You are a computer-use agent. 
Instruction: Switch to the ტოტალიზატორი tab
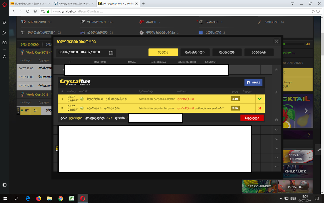pyautogui.click(x=74, y=3)
